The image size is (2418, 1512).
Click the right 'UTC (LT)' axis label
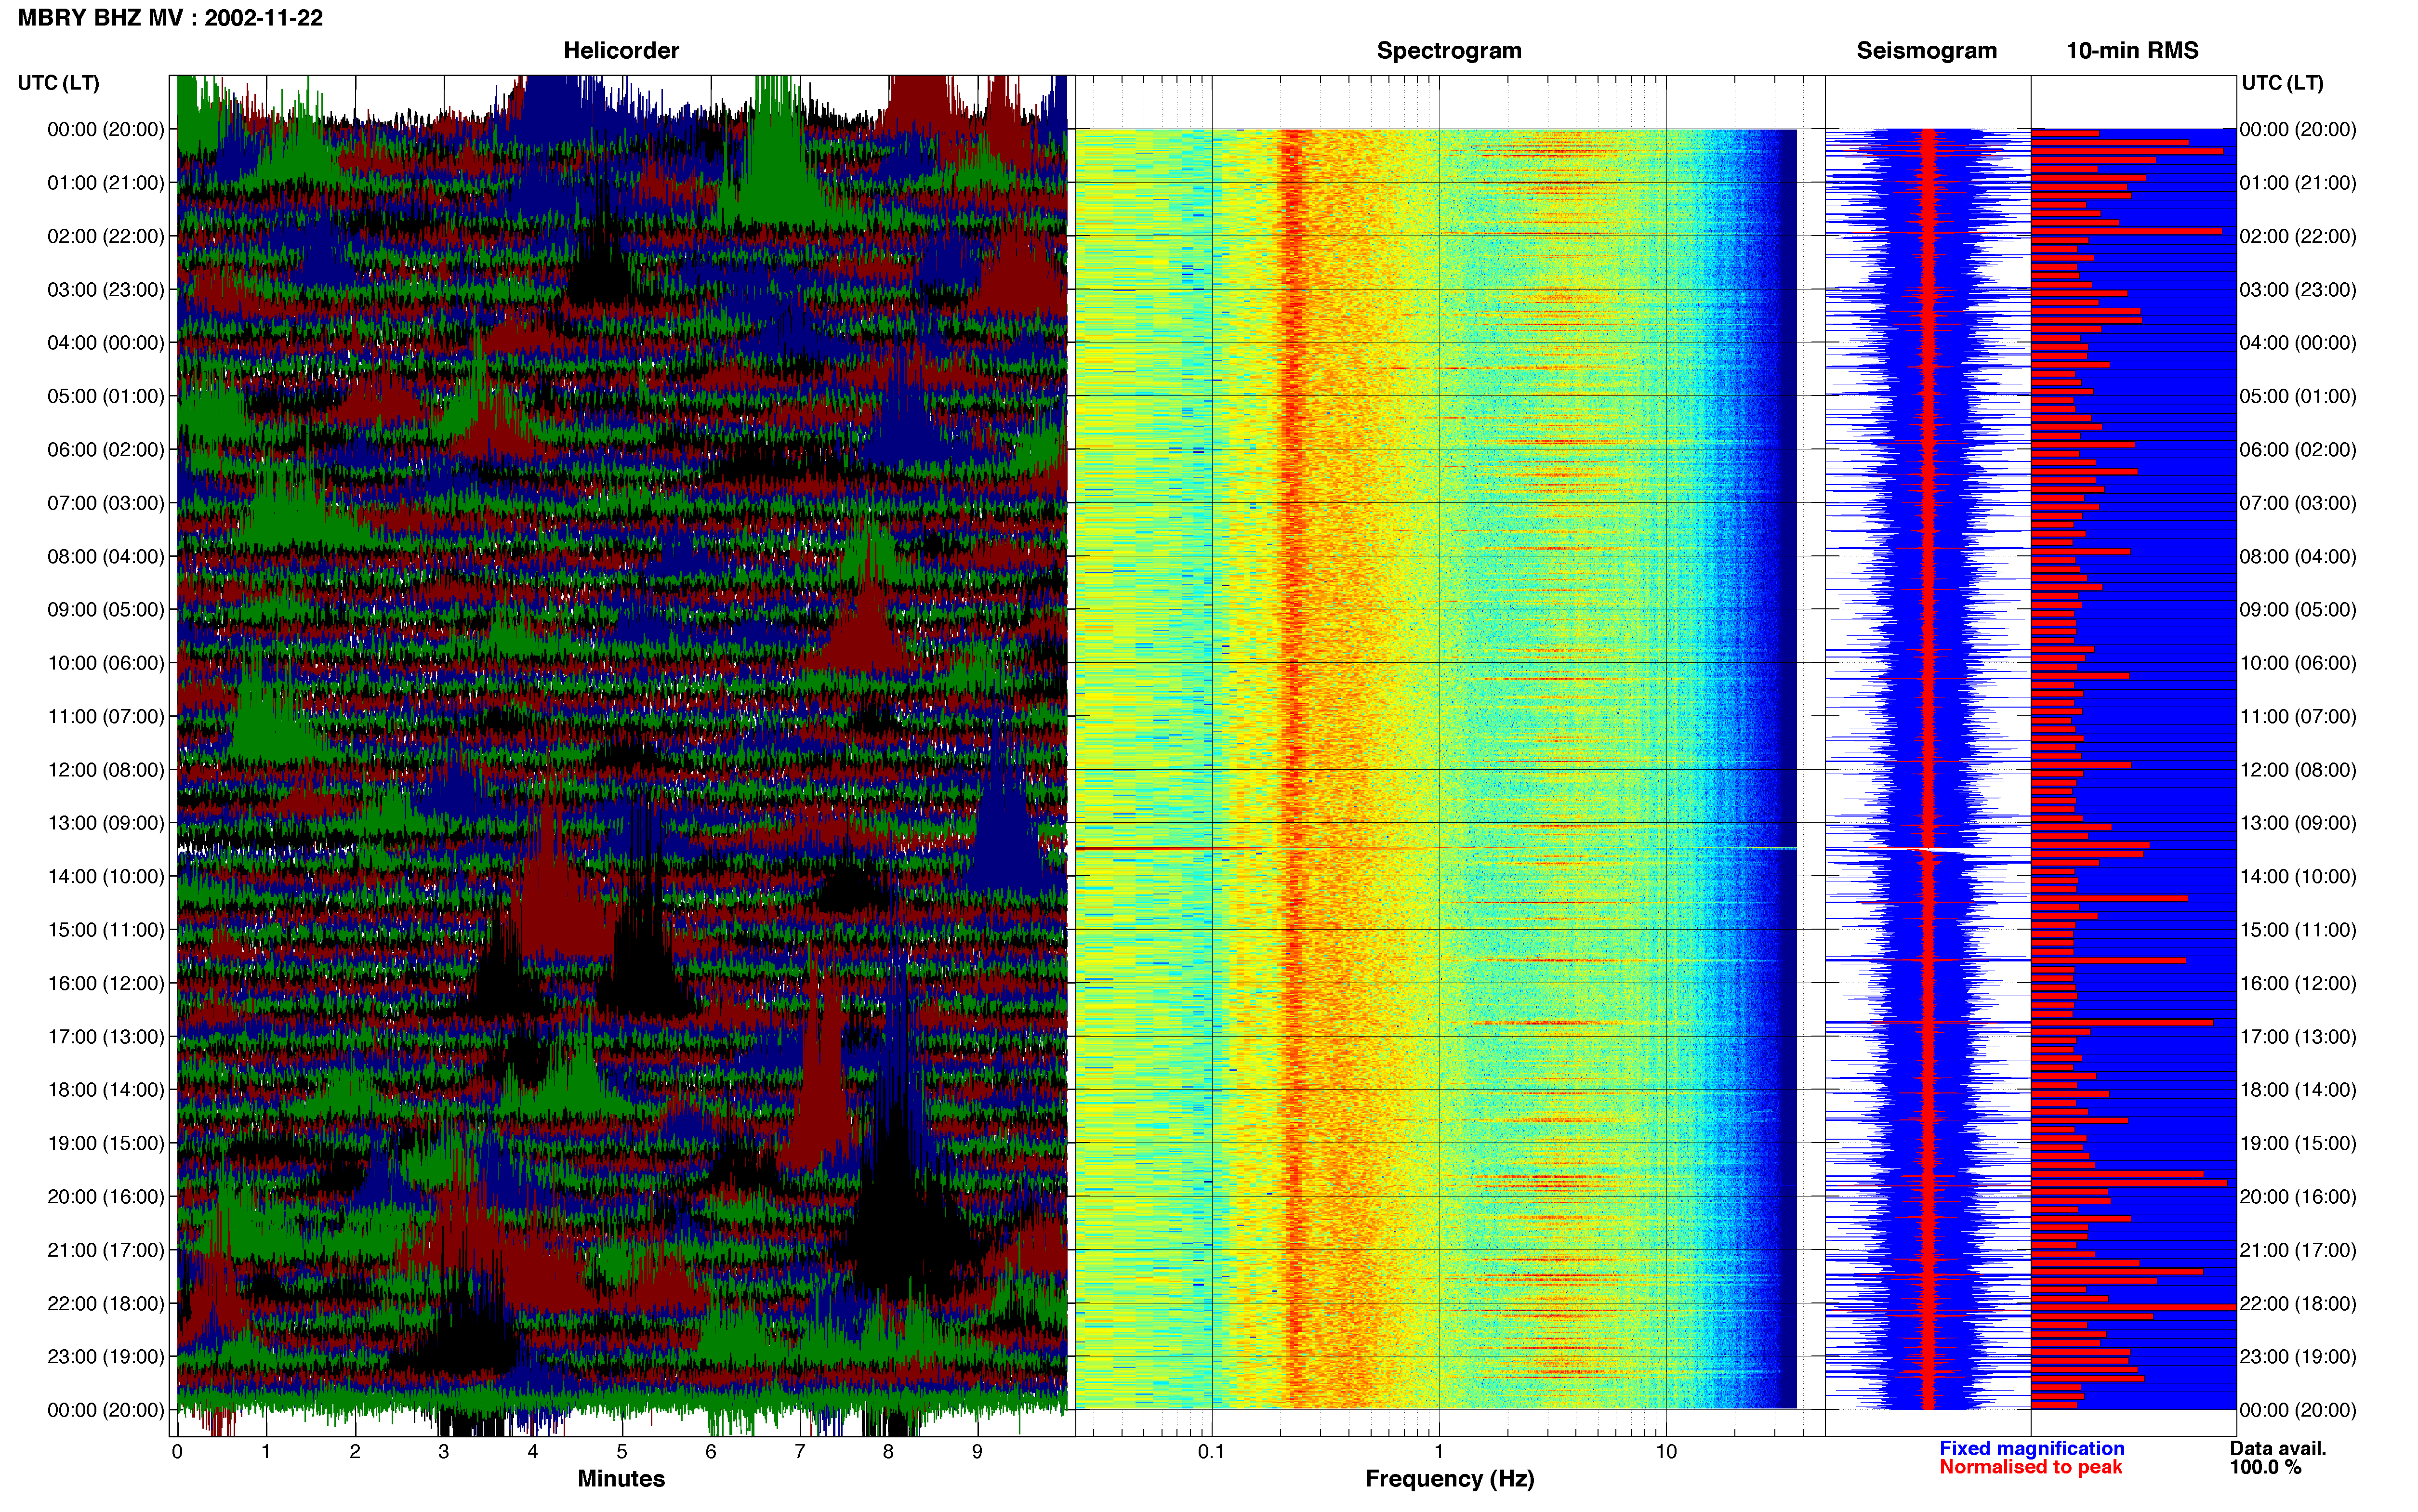click(2282, 83)
